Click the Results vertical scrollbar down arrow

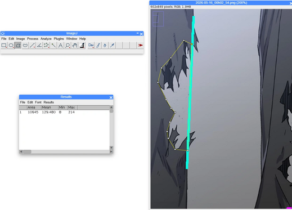[111, 148]
